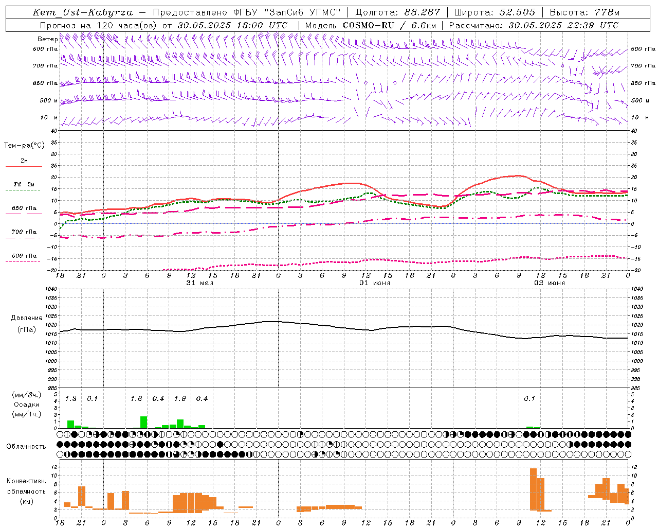Image resolution: width=658 pixels, height=527 pixels.
Task: Click the forecast start time 30.05.2025 18:00 UTC
Action: (x=232, y=25)
